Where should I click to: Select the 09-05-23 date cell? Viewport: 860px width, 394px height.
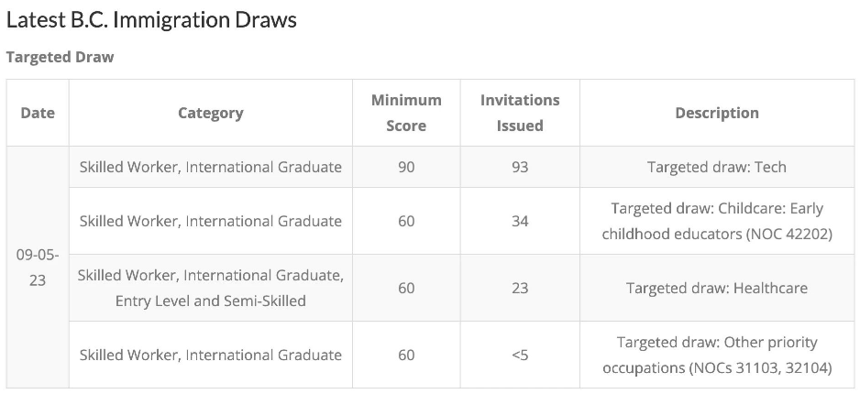(38, 268)
